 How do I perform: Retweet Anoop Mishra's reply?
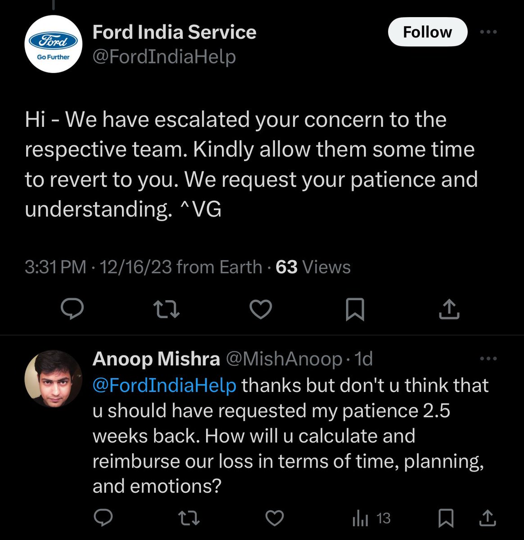189,518
